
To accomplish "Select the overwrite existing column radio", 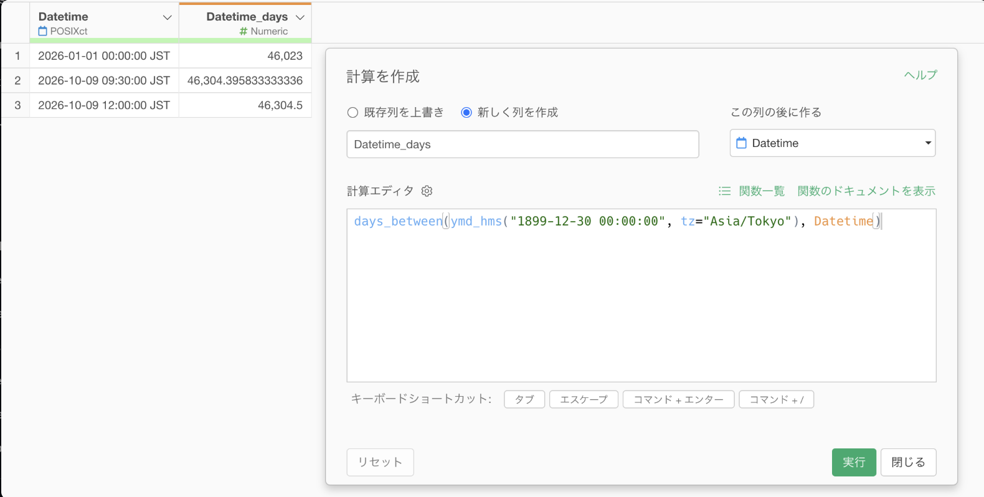I will tap(352, 113).
